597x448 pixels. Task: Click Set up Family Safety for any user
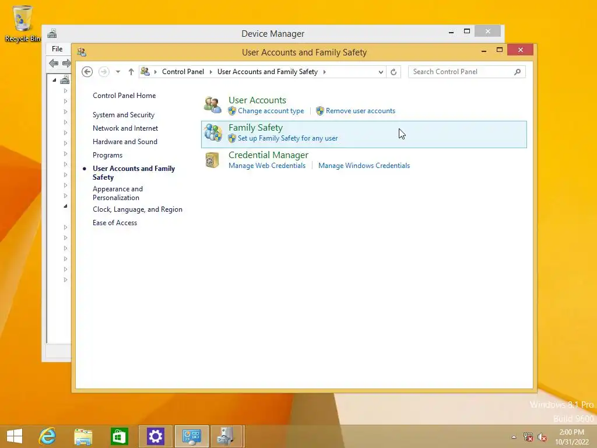click(x=287, y=138)
